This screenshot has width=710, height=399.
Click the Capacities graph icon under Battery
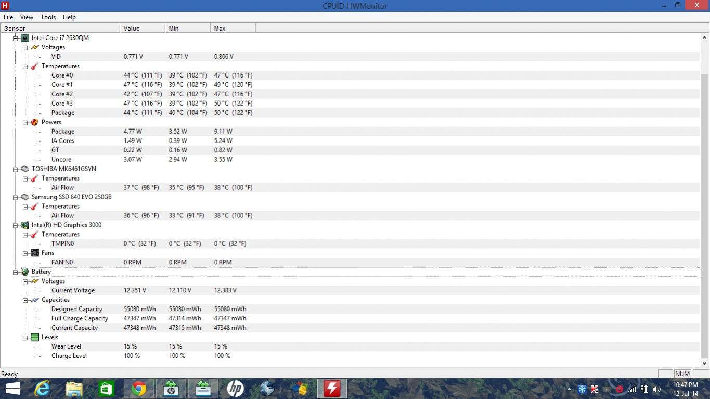coord(34,300)
